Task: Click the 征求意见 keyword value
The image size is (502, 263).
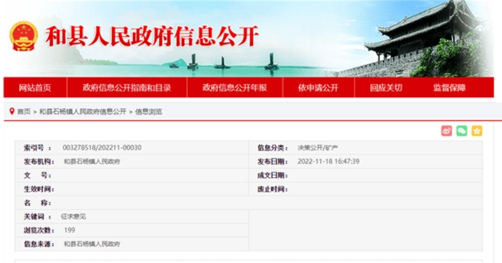Action: tap(73, 216)
